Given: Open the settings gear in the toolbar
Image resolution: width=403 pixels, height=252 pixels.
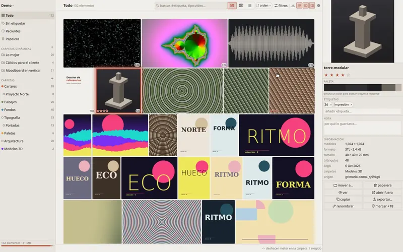Looking at the screenshot, I should tap(318, 6).
